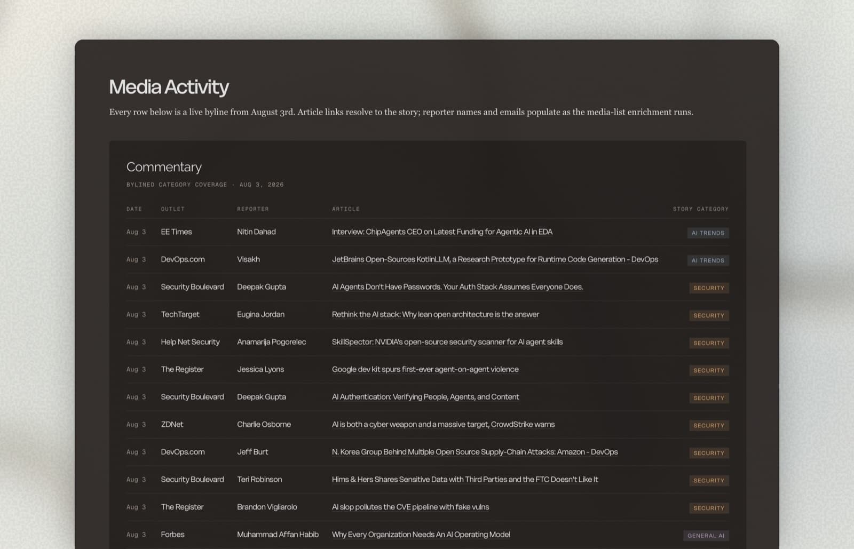Select reporter name Anamarija Pogorelec
Viewport: 854px width, 549px height.
(271, 342)
